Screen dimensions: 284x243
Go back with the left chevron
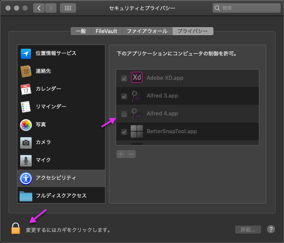(x=39, y=8)
